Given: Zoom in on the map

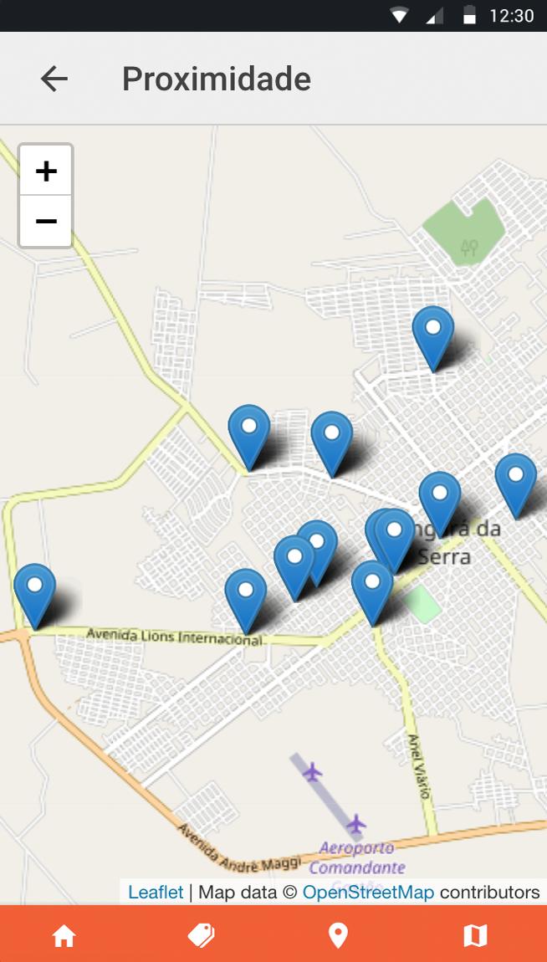Looking at the screenshot, I should coord(46,171).
